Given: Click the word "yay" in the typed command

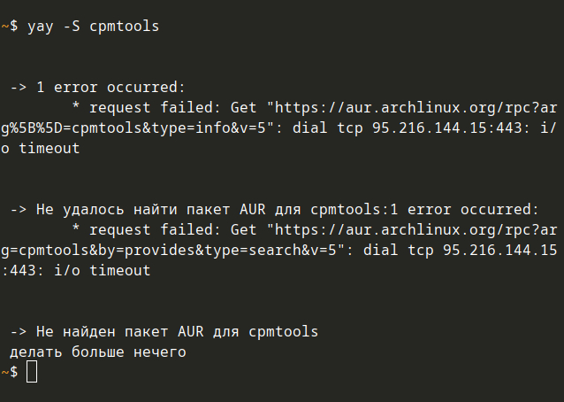Looking at the screenshot, I should tap(41, 27).
